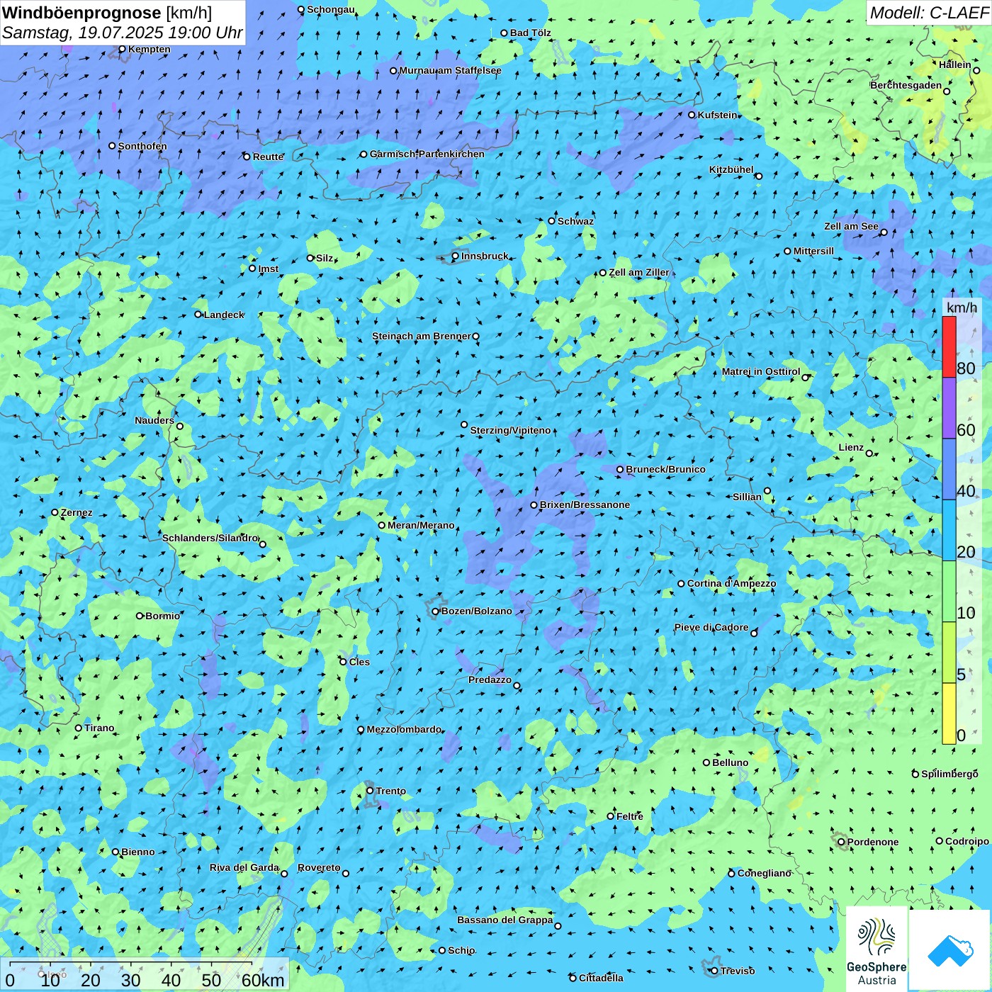This screenshot has height=992, width=992.
Task: Click the Meran/Merano label
Action: click(x=421, y=525)
